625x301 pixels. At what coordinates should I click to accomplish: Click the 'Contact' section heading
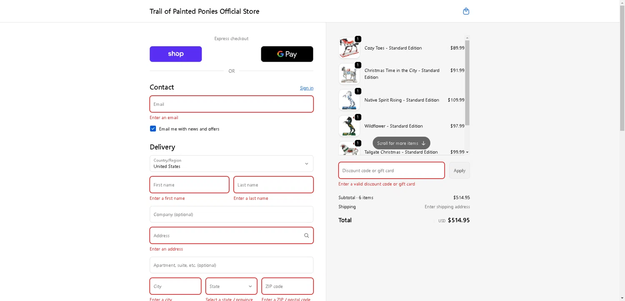(162, 87)
